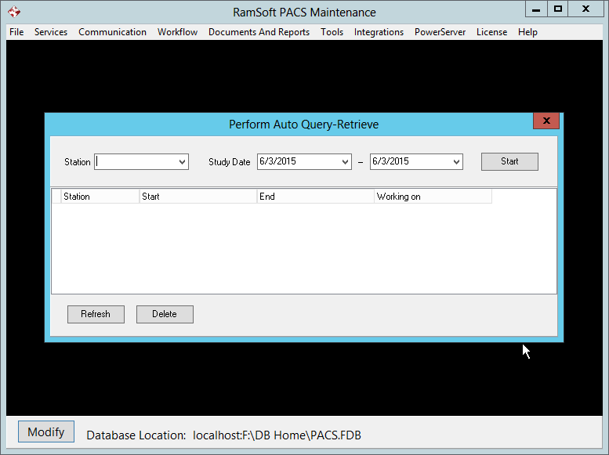Open the License menu

pyautogui.click(x=491, y=32)
